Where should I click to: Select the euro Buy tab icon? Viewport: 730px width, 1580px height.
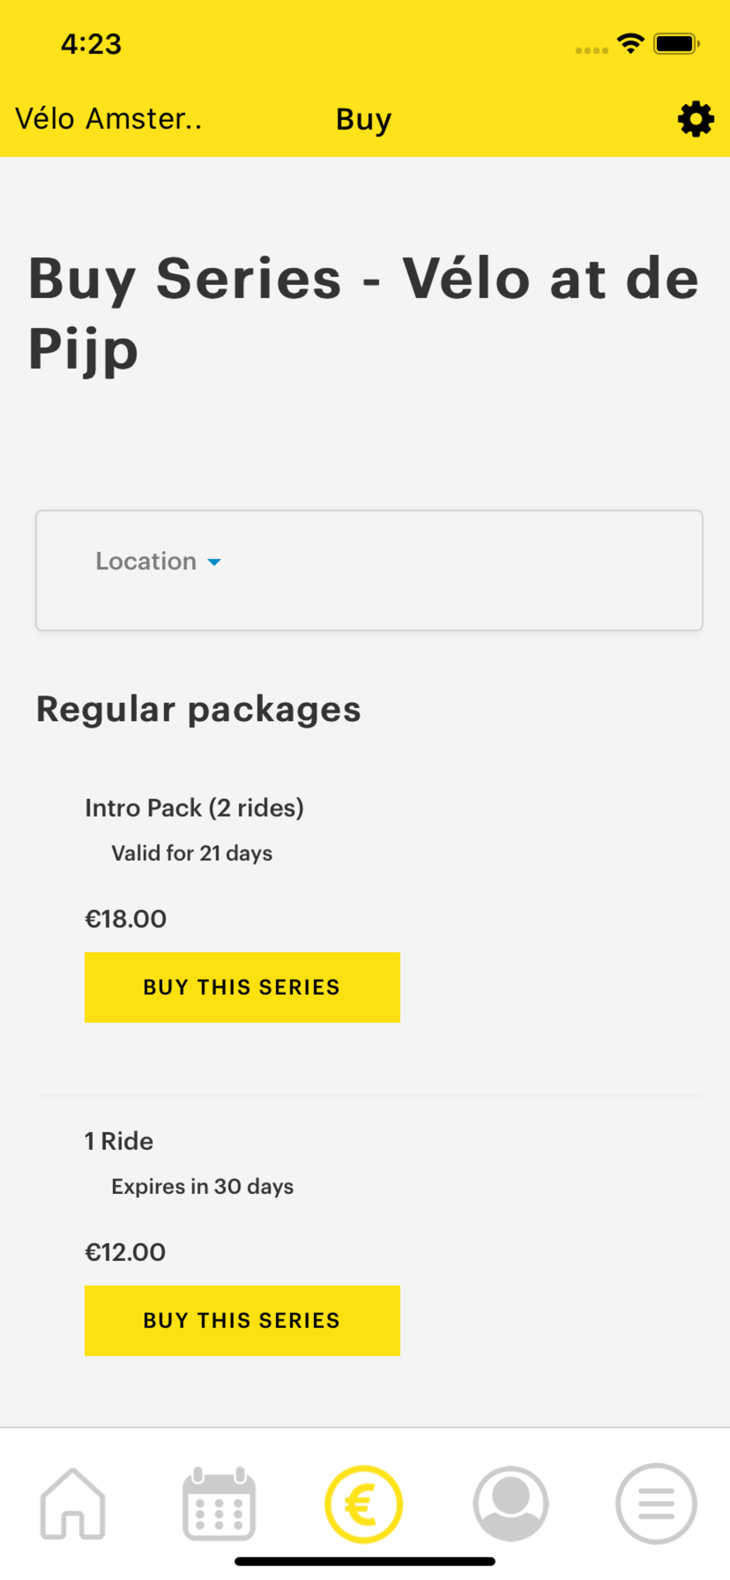coord(364,1504)
